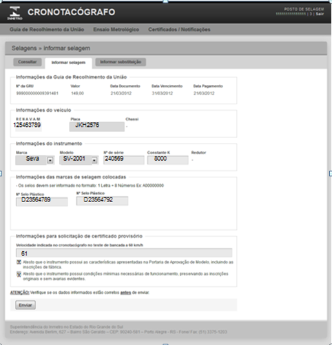Select first Selo Plástico field D23564789
Screen dimensions: 332x345
pyautogui.click(x=42, y=201)
